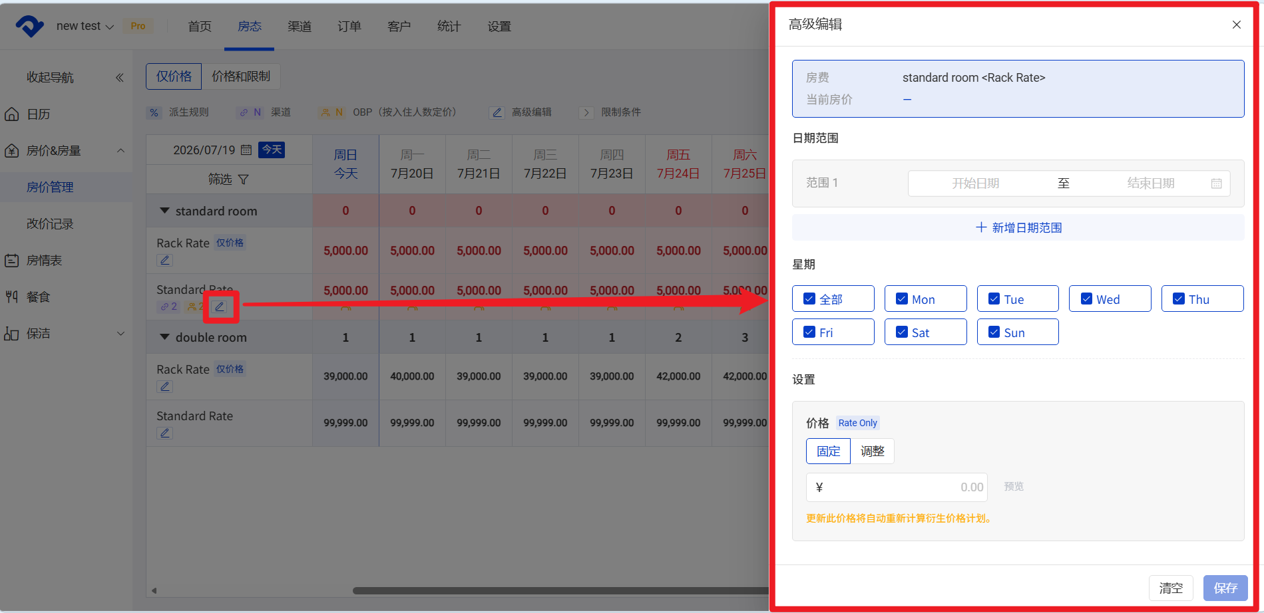Click scrollbar left arrow under the rate table
Viewport: 1264px width, 613px height.
pos(154,590)
